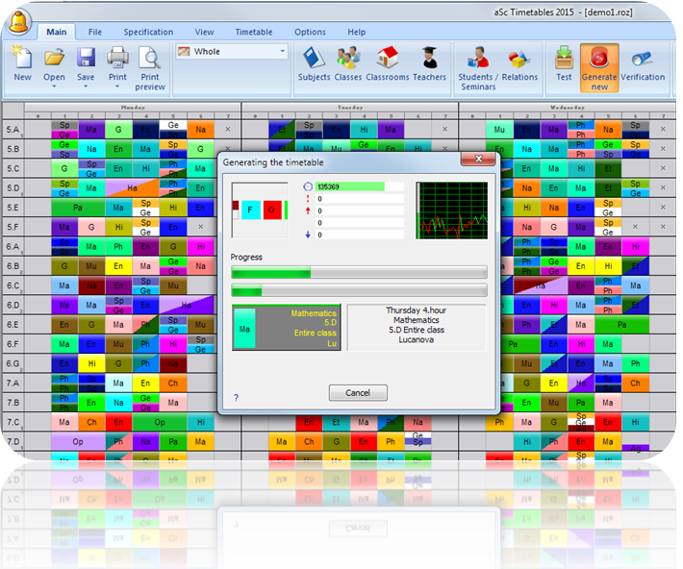The width and height of the screenshot is (683, 569).
Task: Click the Relations icon
Action: (519, 63)
